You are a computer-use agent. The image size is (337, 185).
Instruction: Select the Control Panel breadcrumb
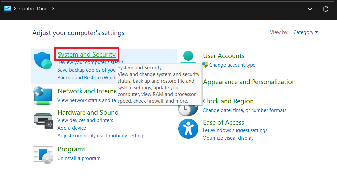pyautogui.click(x=34, y=9)
